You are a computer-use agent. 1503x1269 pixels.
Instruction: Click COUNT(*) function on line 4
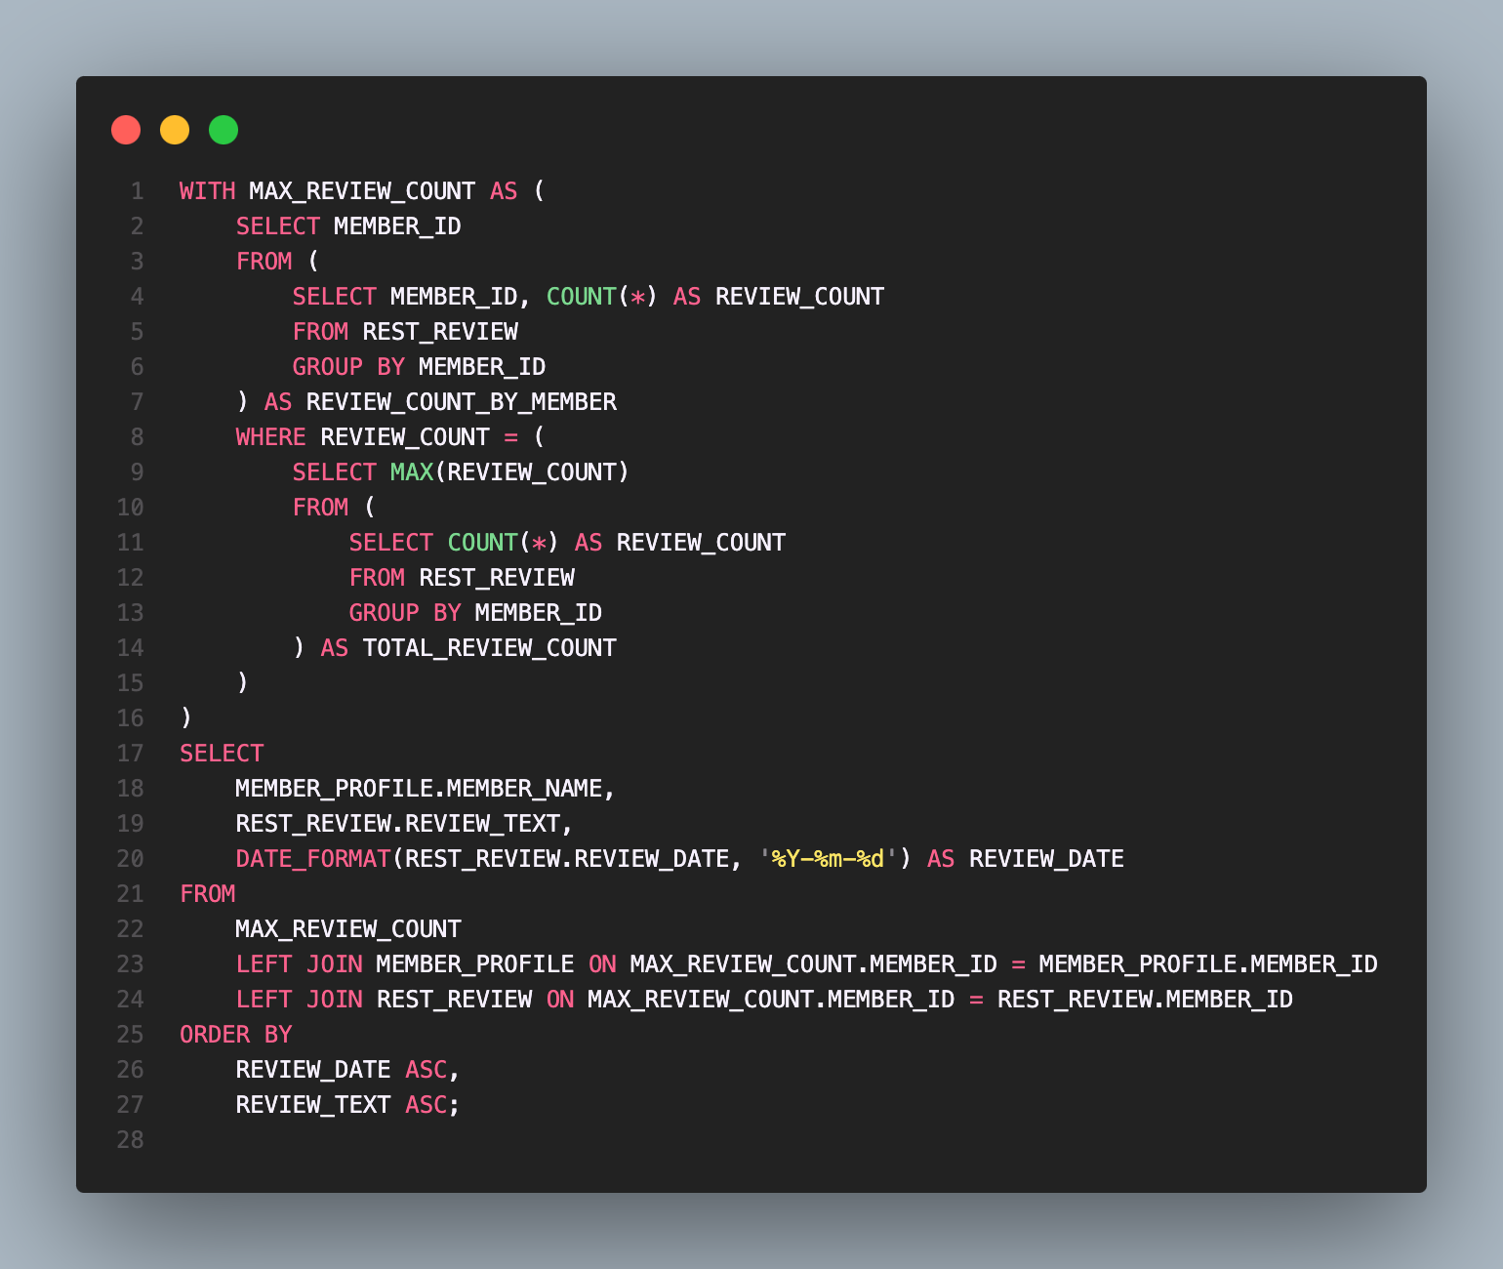tap(602, 297)
